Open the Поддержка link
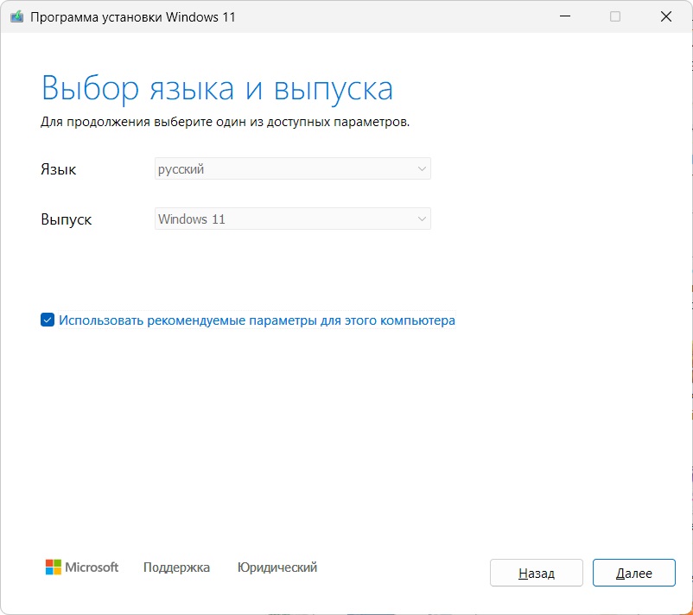 176,567
